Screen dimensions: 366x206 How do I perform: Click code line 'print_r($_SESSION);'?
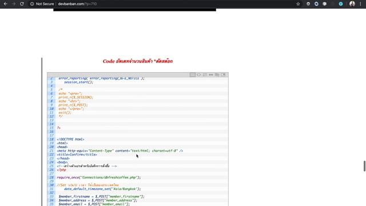coord(75,97)
